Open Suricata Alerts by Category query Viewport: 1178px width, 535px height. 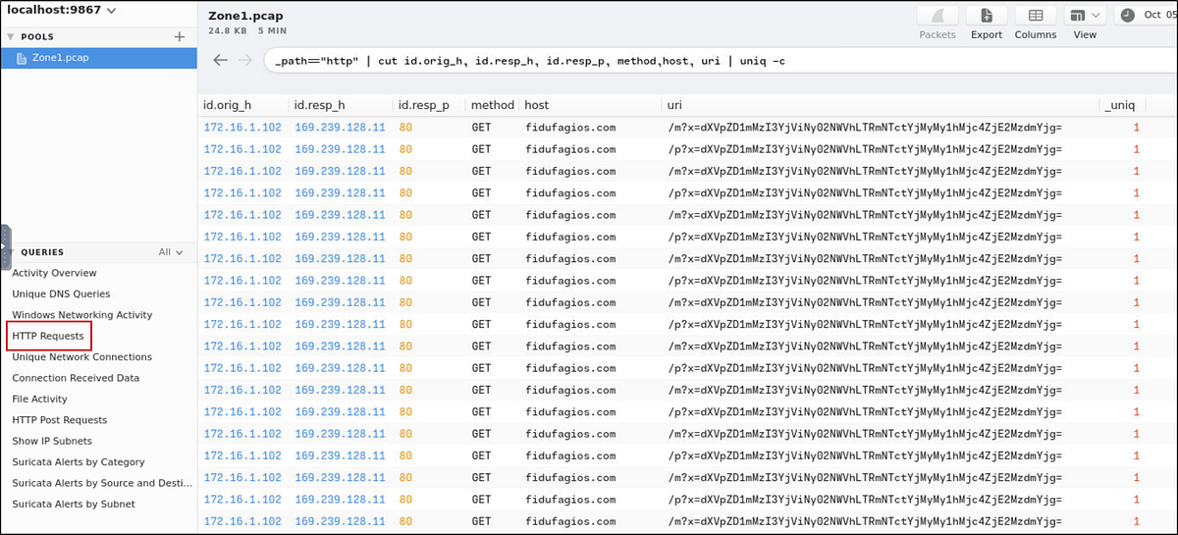click(78, 461)
